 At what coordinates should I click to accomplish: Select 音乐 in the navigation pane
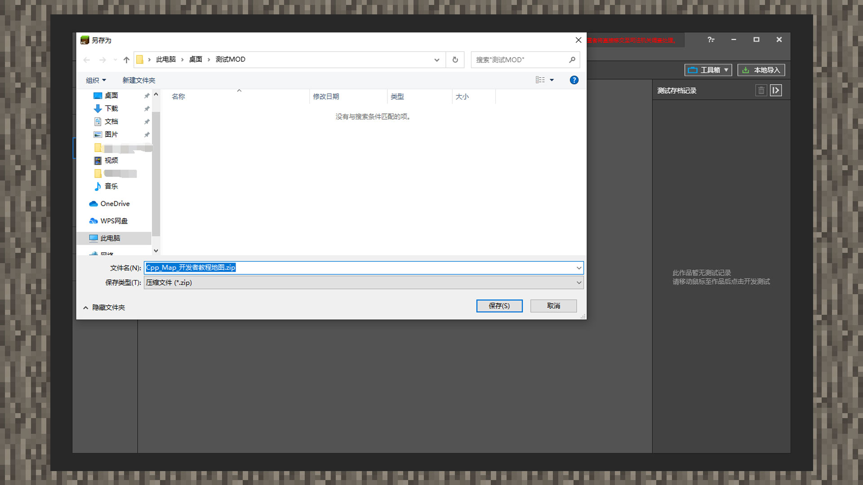point(111,186)
